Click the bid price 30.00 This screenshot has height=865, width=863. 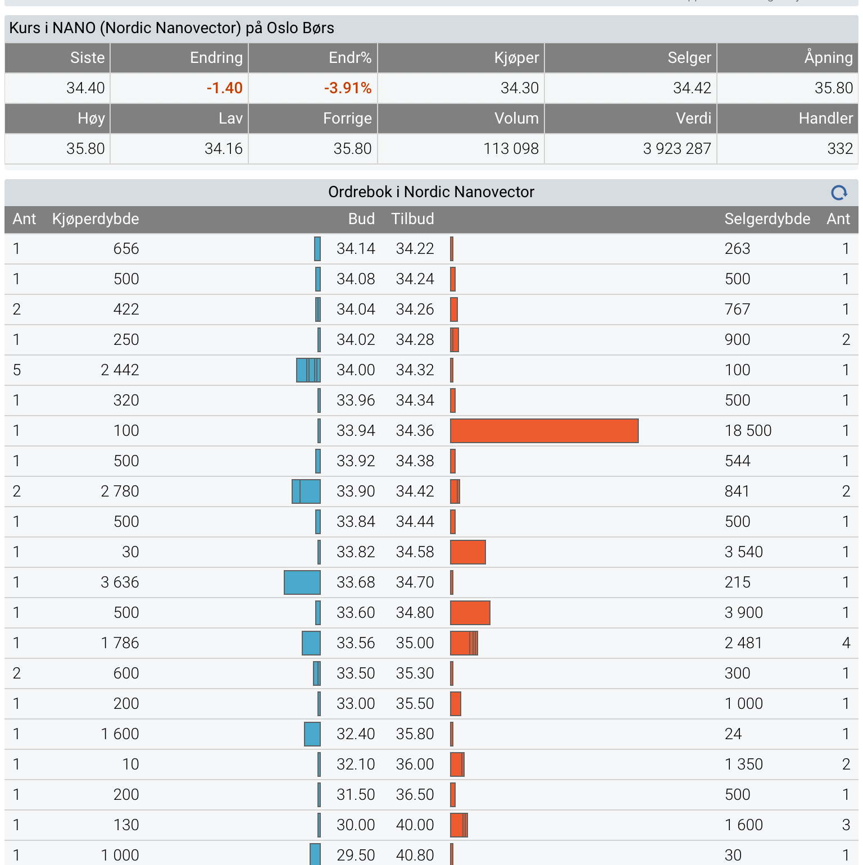click(x=356, y=825)
